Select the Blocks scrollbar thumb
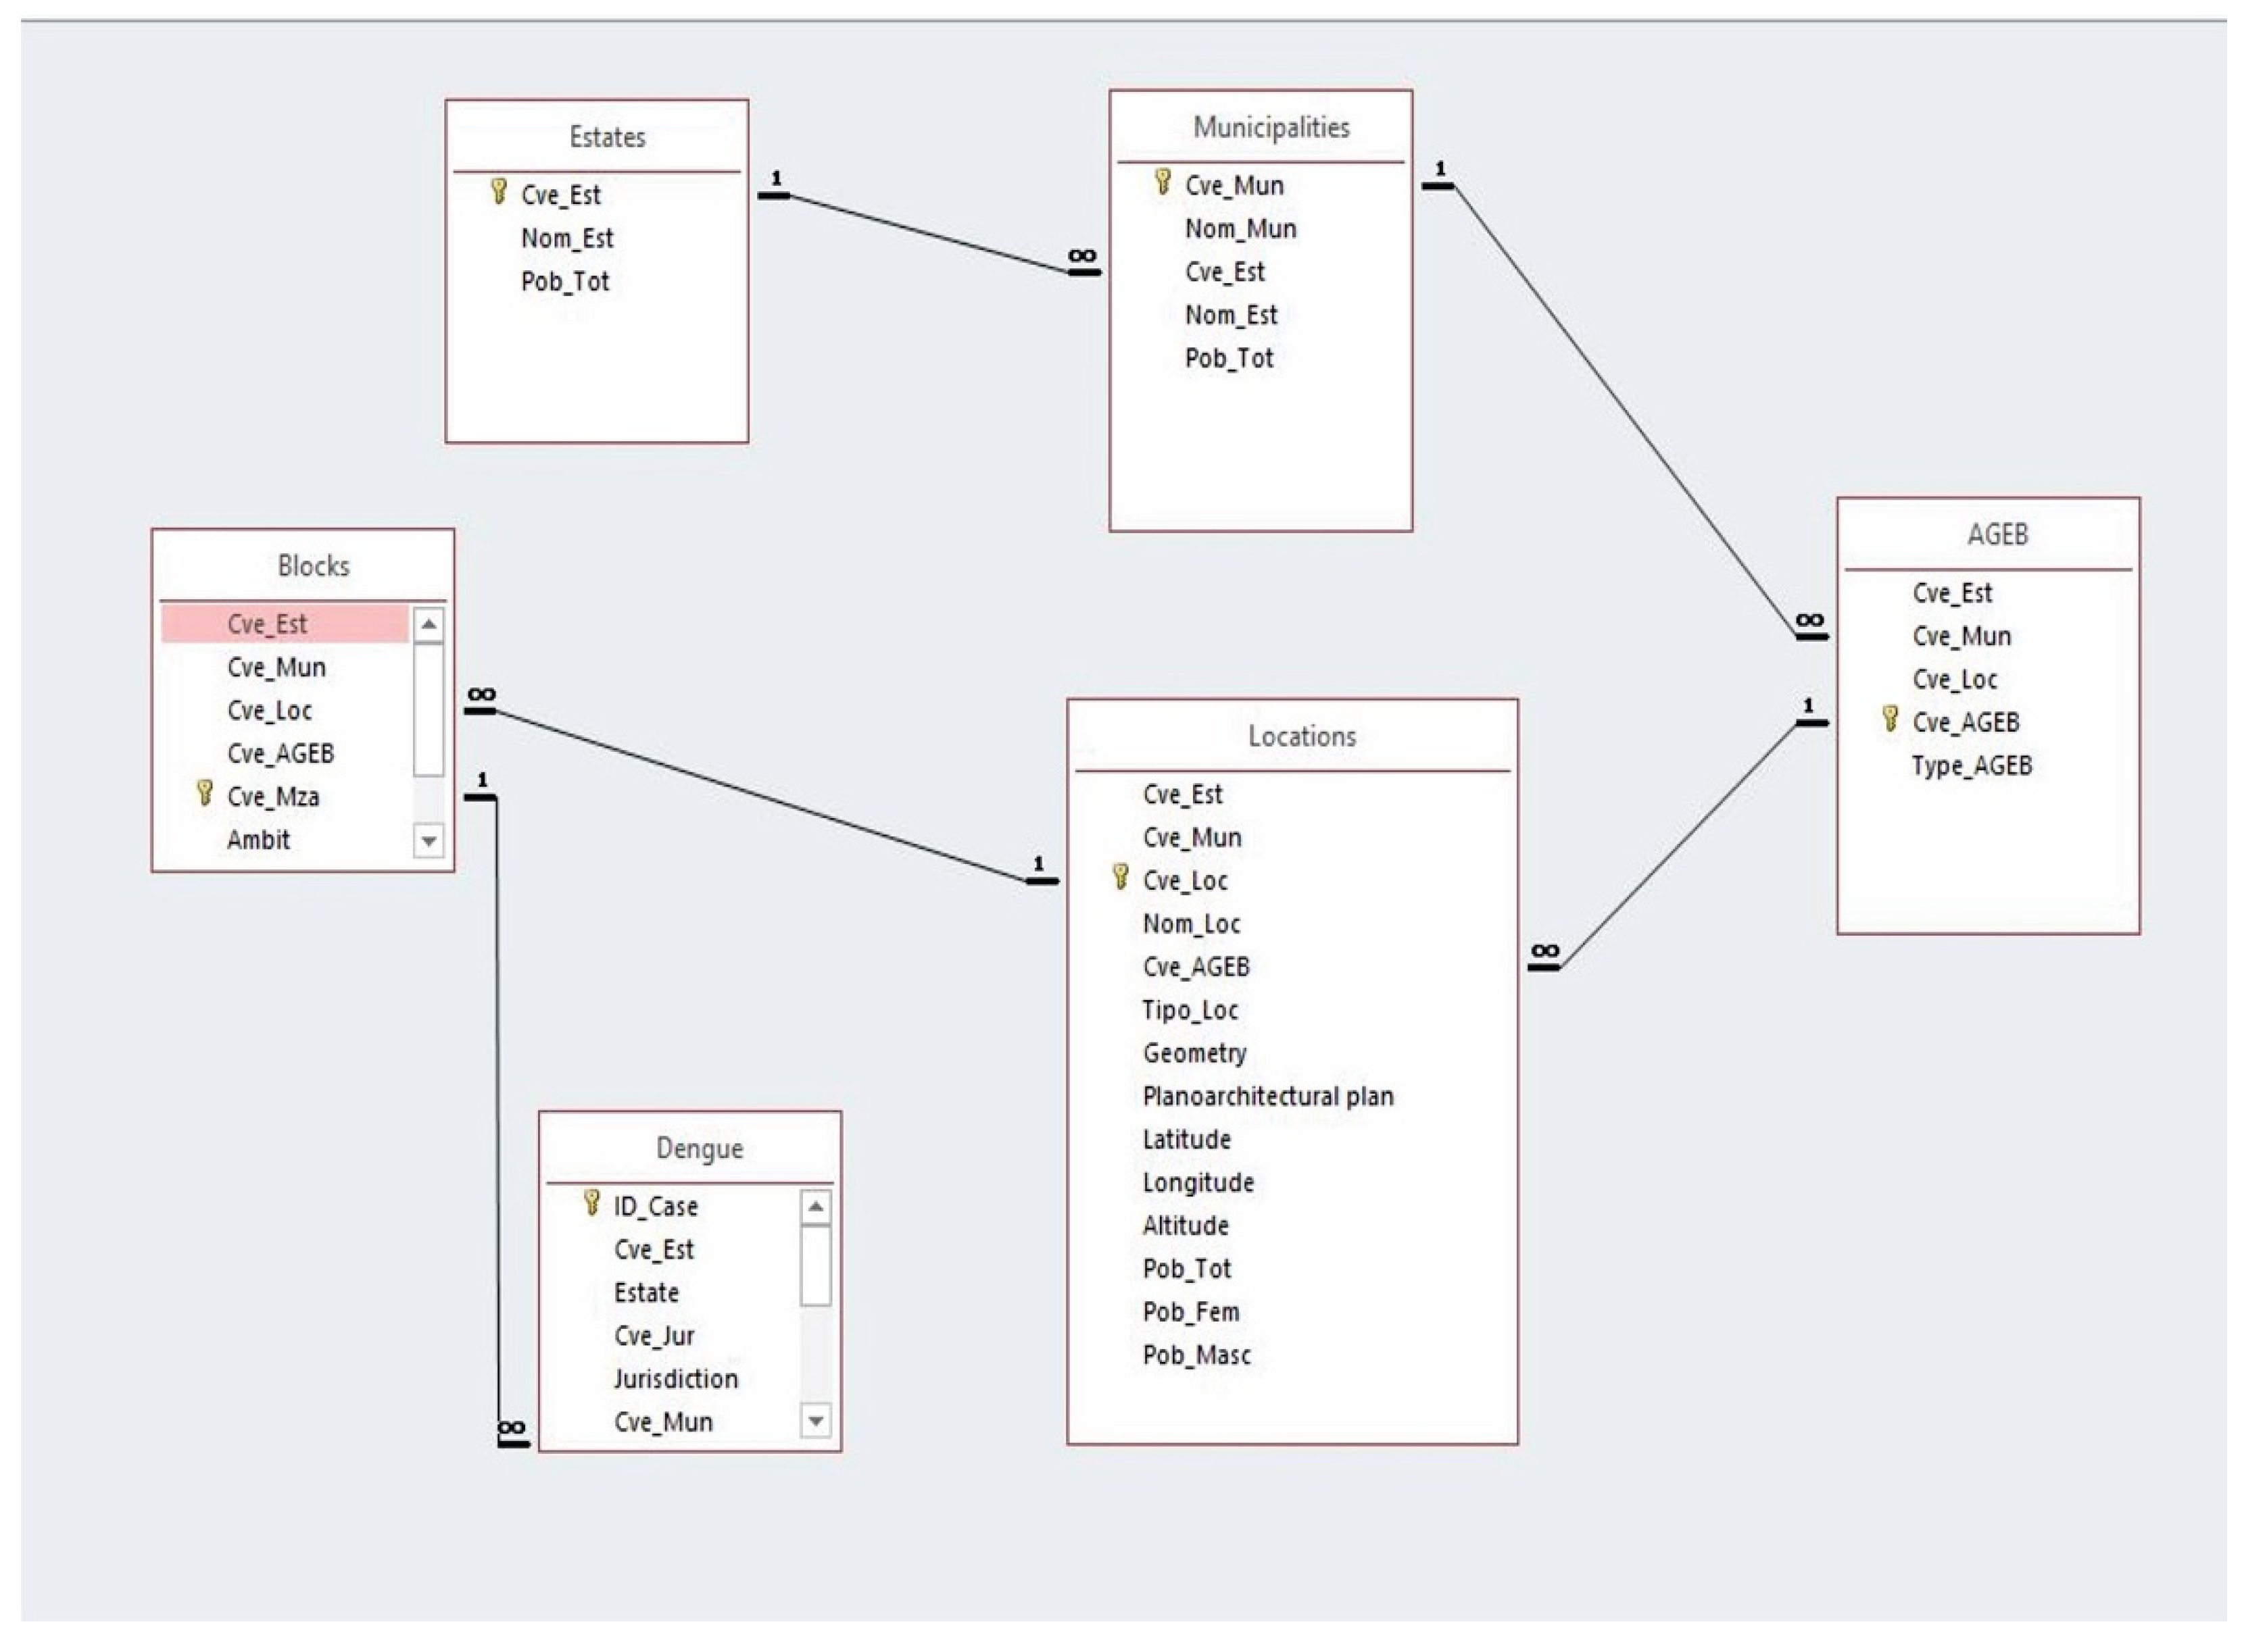2242x1639 pixels. tap(428, 709)
